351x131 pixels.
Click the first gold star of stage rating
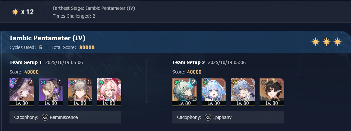315,42
